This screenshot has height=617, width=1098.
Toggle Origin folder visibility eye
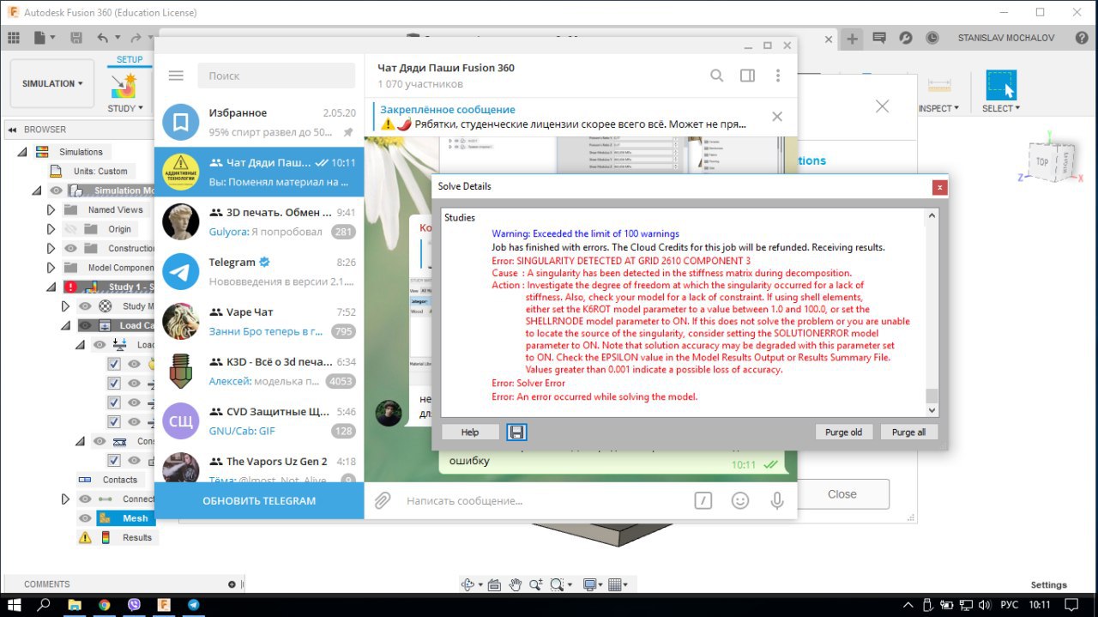coord(70,229)
